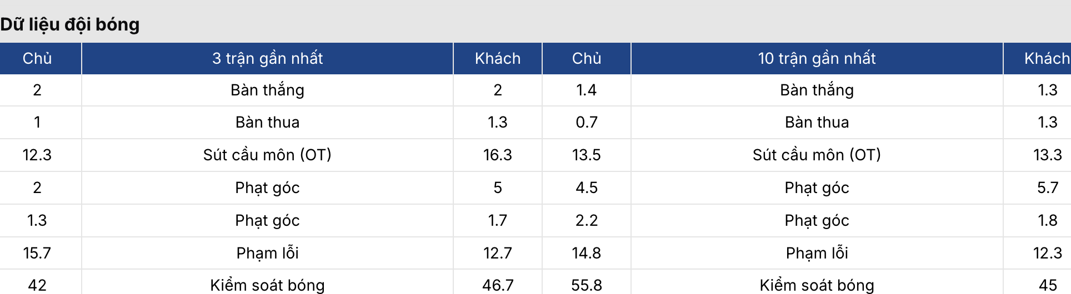The width and height of the screenshot is (1071, 294).
Task: Click the 12.7 away fouls value
Action: [497, 253]
